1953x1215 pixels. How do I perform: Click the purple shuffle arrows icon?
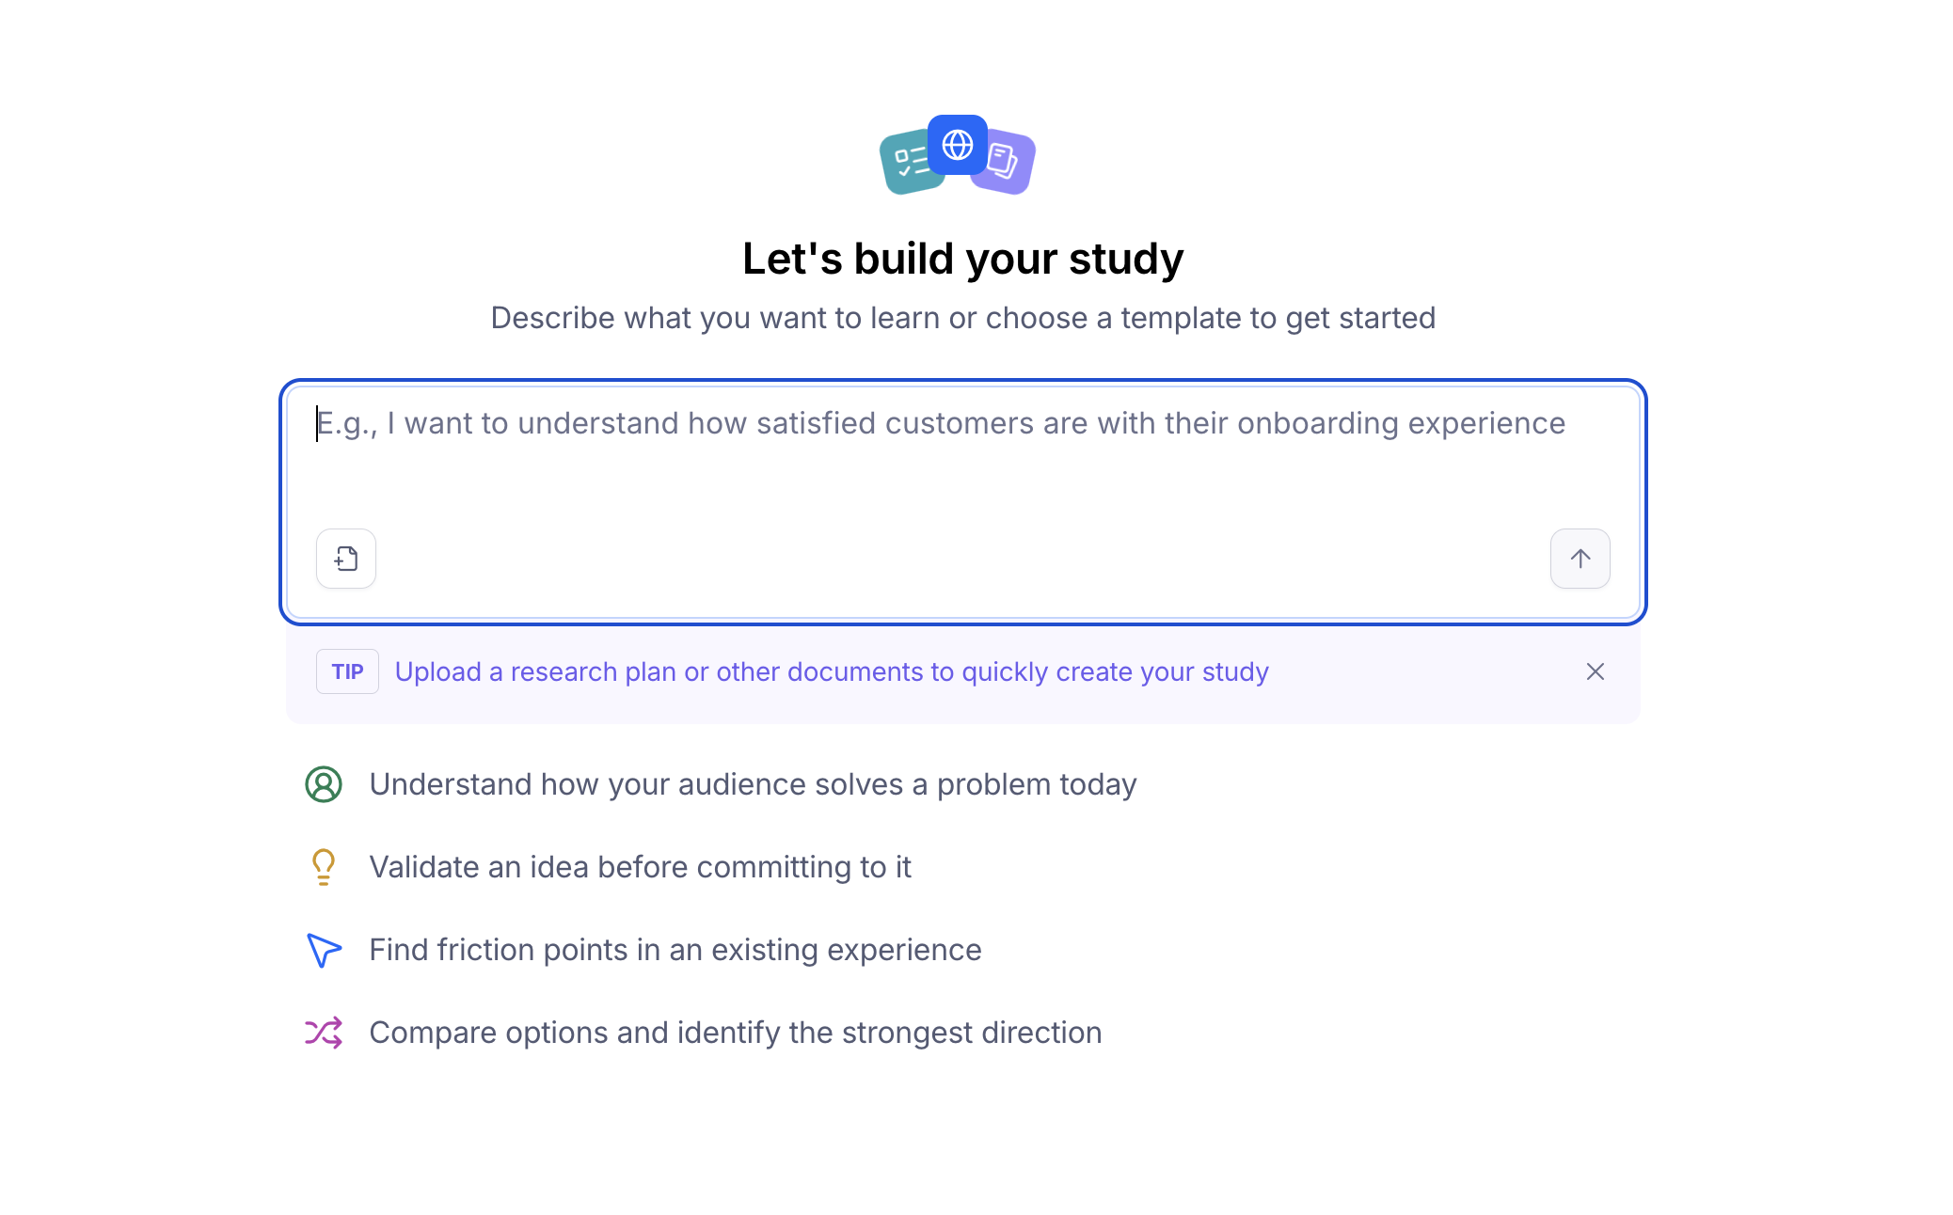(324, 1033)
